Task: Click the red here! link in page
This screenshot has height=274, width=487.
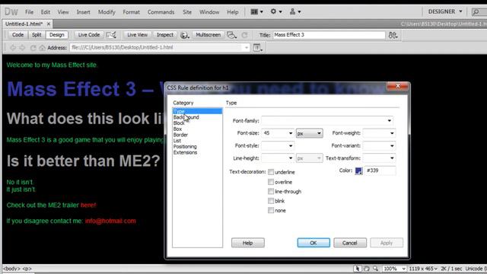Action: [x=88, y=205]
